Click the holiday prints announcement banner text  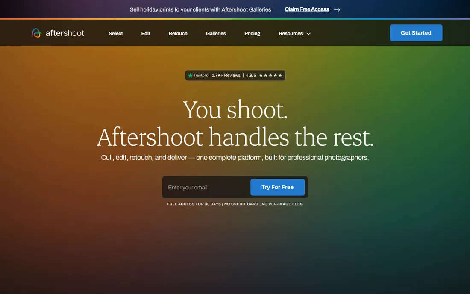pos(200,9)
